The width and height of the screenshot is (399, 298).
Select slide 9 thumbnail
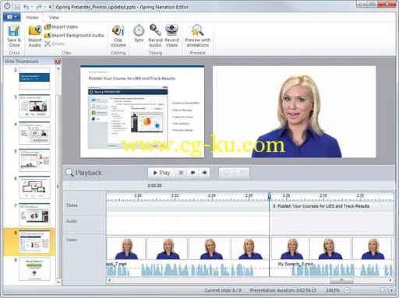(34, 269)
